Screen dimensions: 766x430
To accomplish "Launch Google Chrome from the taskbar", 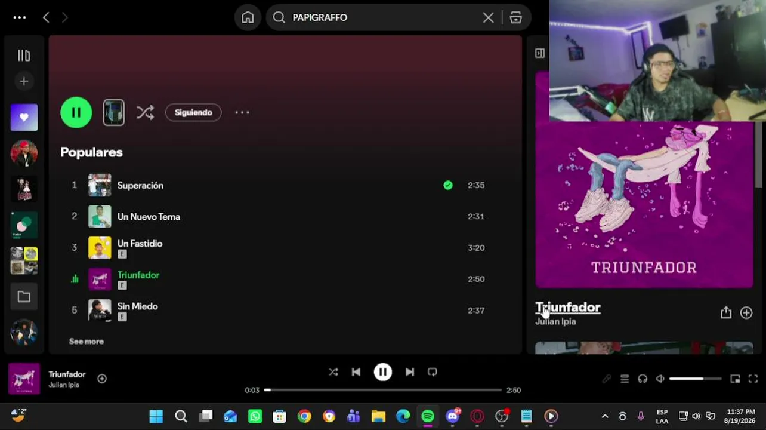I will pyautogui.click(x=304, y=416).
